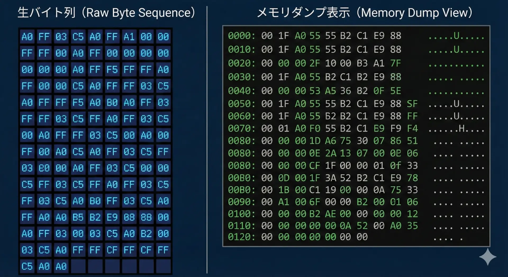508x277 pixels.
Task: Pick the 0040: address label
Action: click(x=242, y=91)
